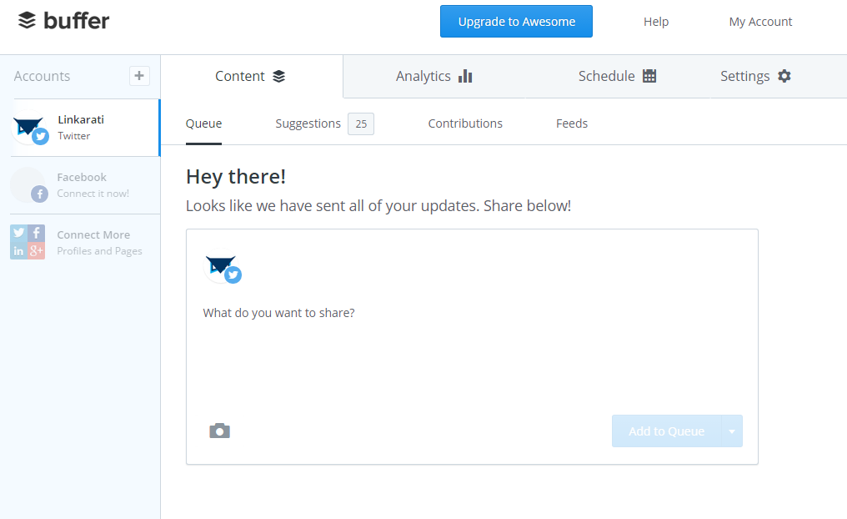The width and height of the screenshot is (847, 519).
Task: Click the Suggestions count badge 25
Action: 361,123
